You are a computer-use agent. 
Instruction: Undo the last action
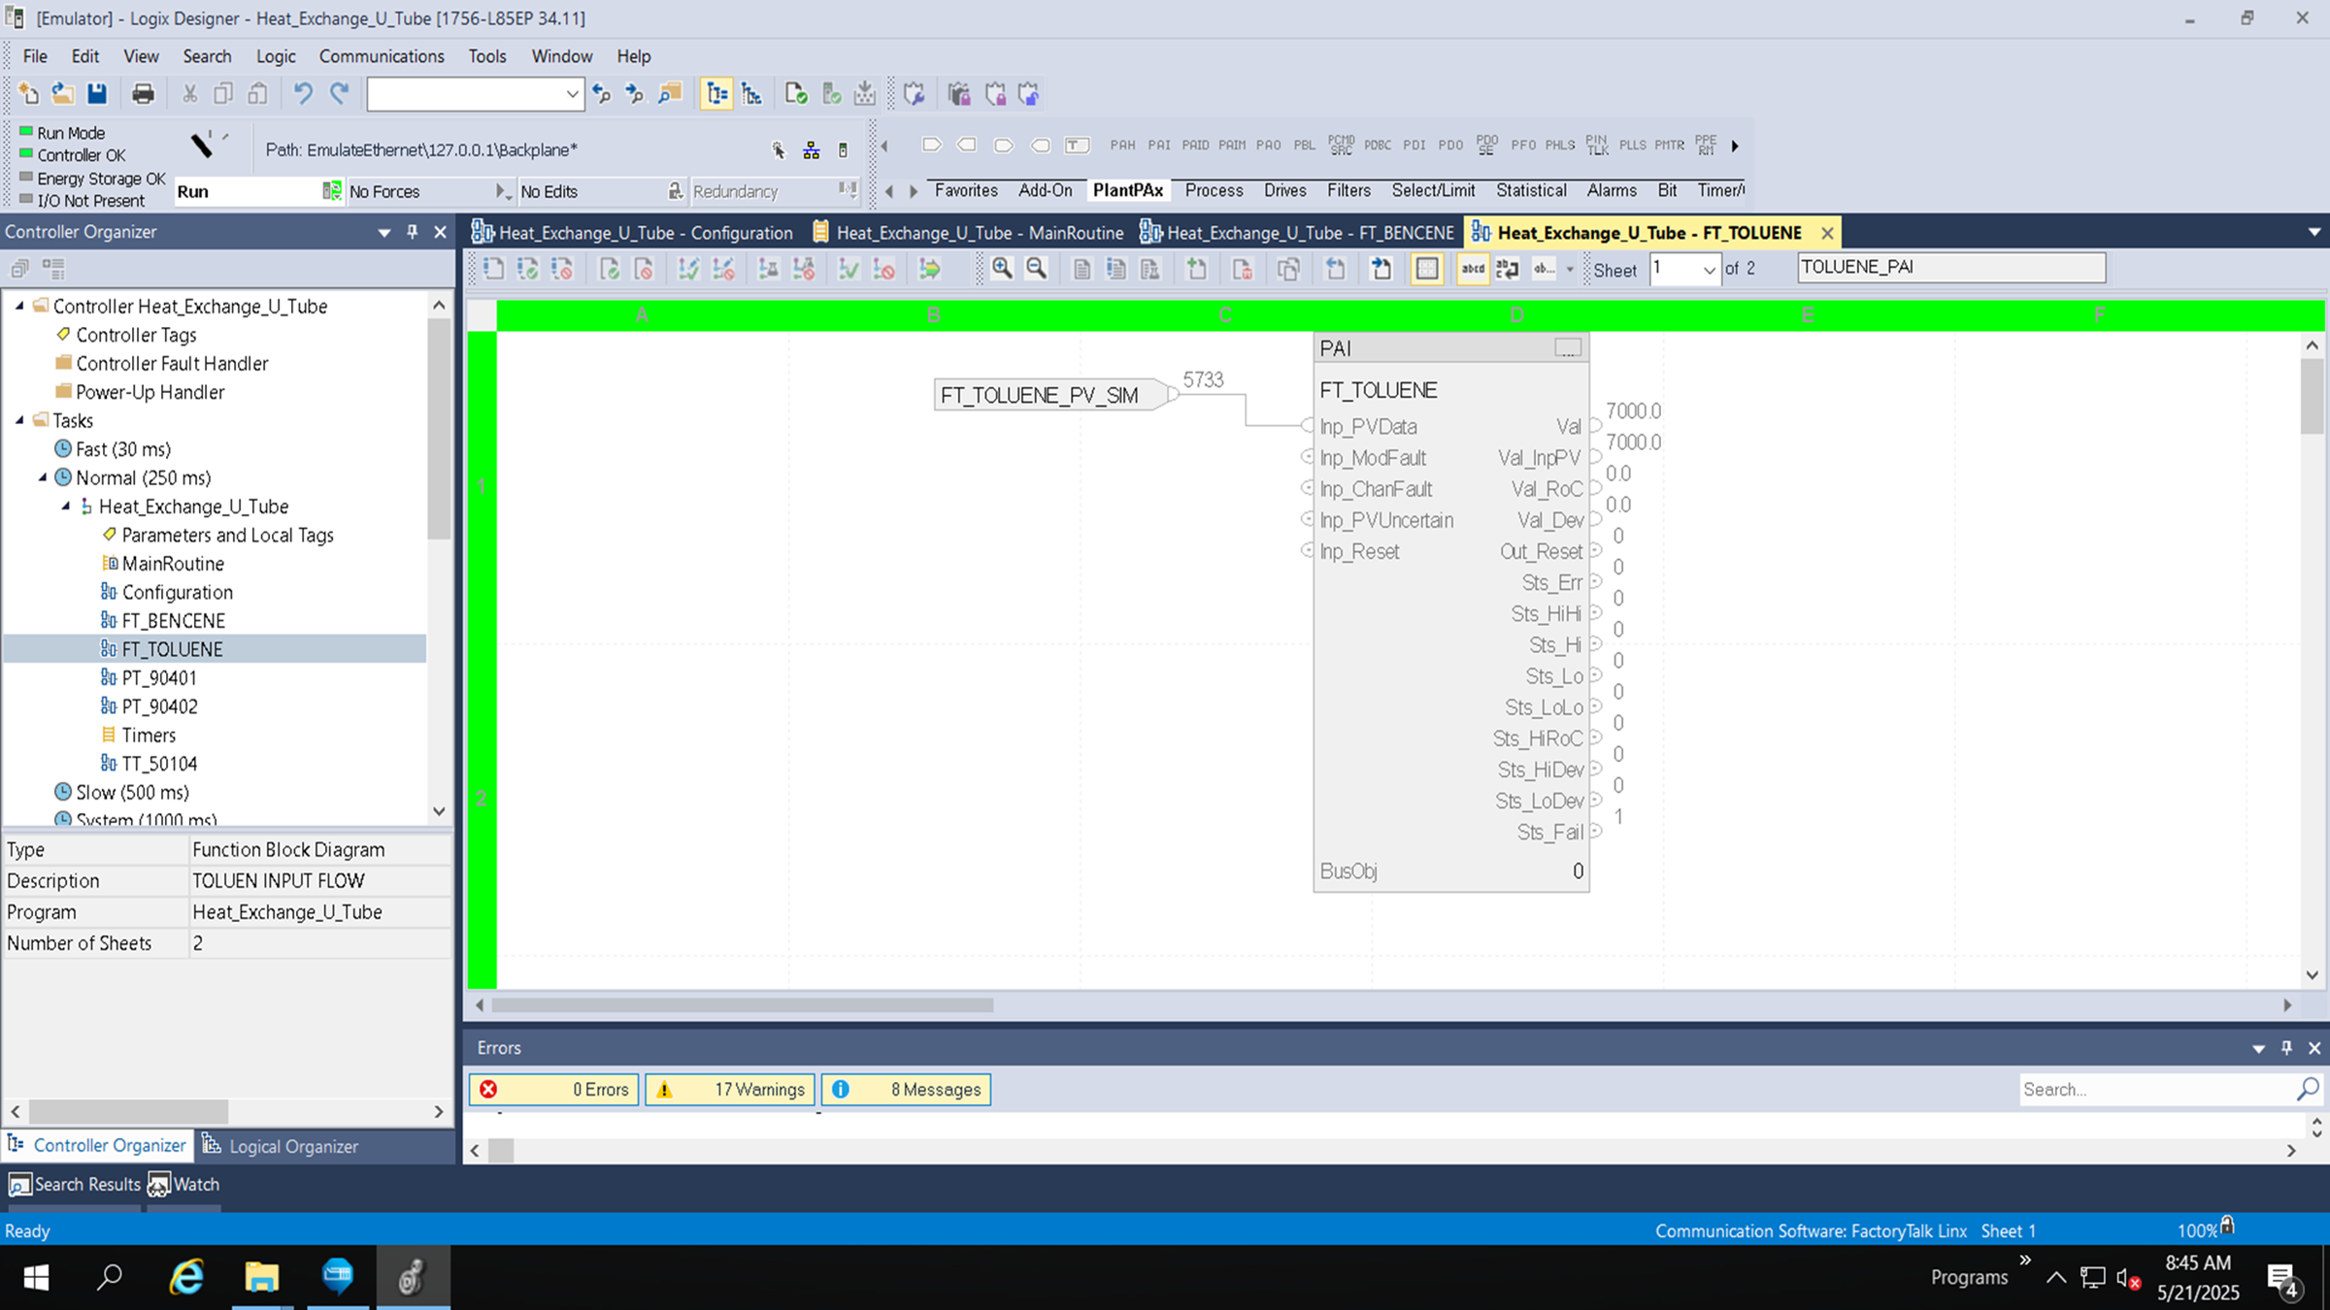pyautogui.click(x=303, y=93)
